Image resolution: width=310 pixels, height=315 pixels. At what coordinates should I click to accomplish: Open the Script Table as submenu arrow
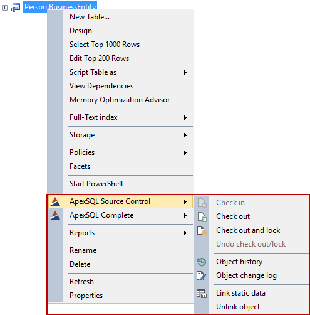coord(185,72)
